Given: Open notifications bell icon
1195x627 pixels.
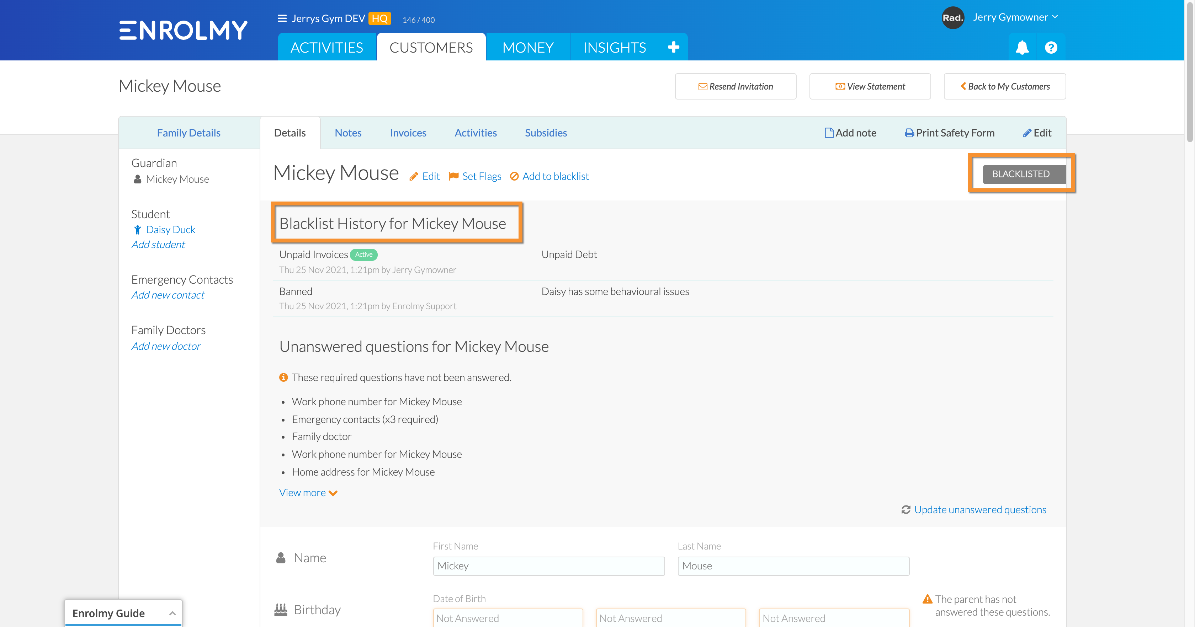Looking at the screenshot, I should pyautogui.click(x=1022, y=47).
